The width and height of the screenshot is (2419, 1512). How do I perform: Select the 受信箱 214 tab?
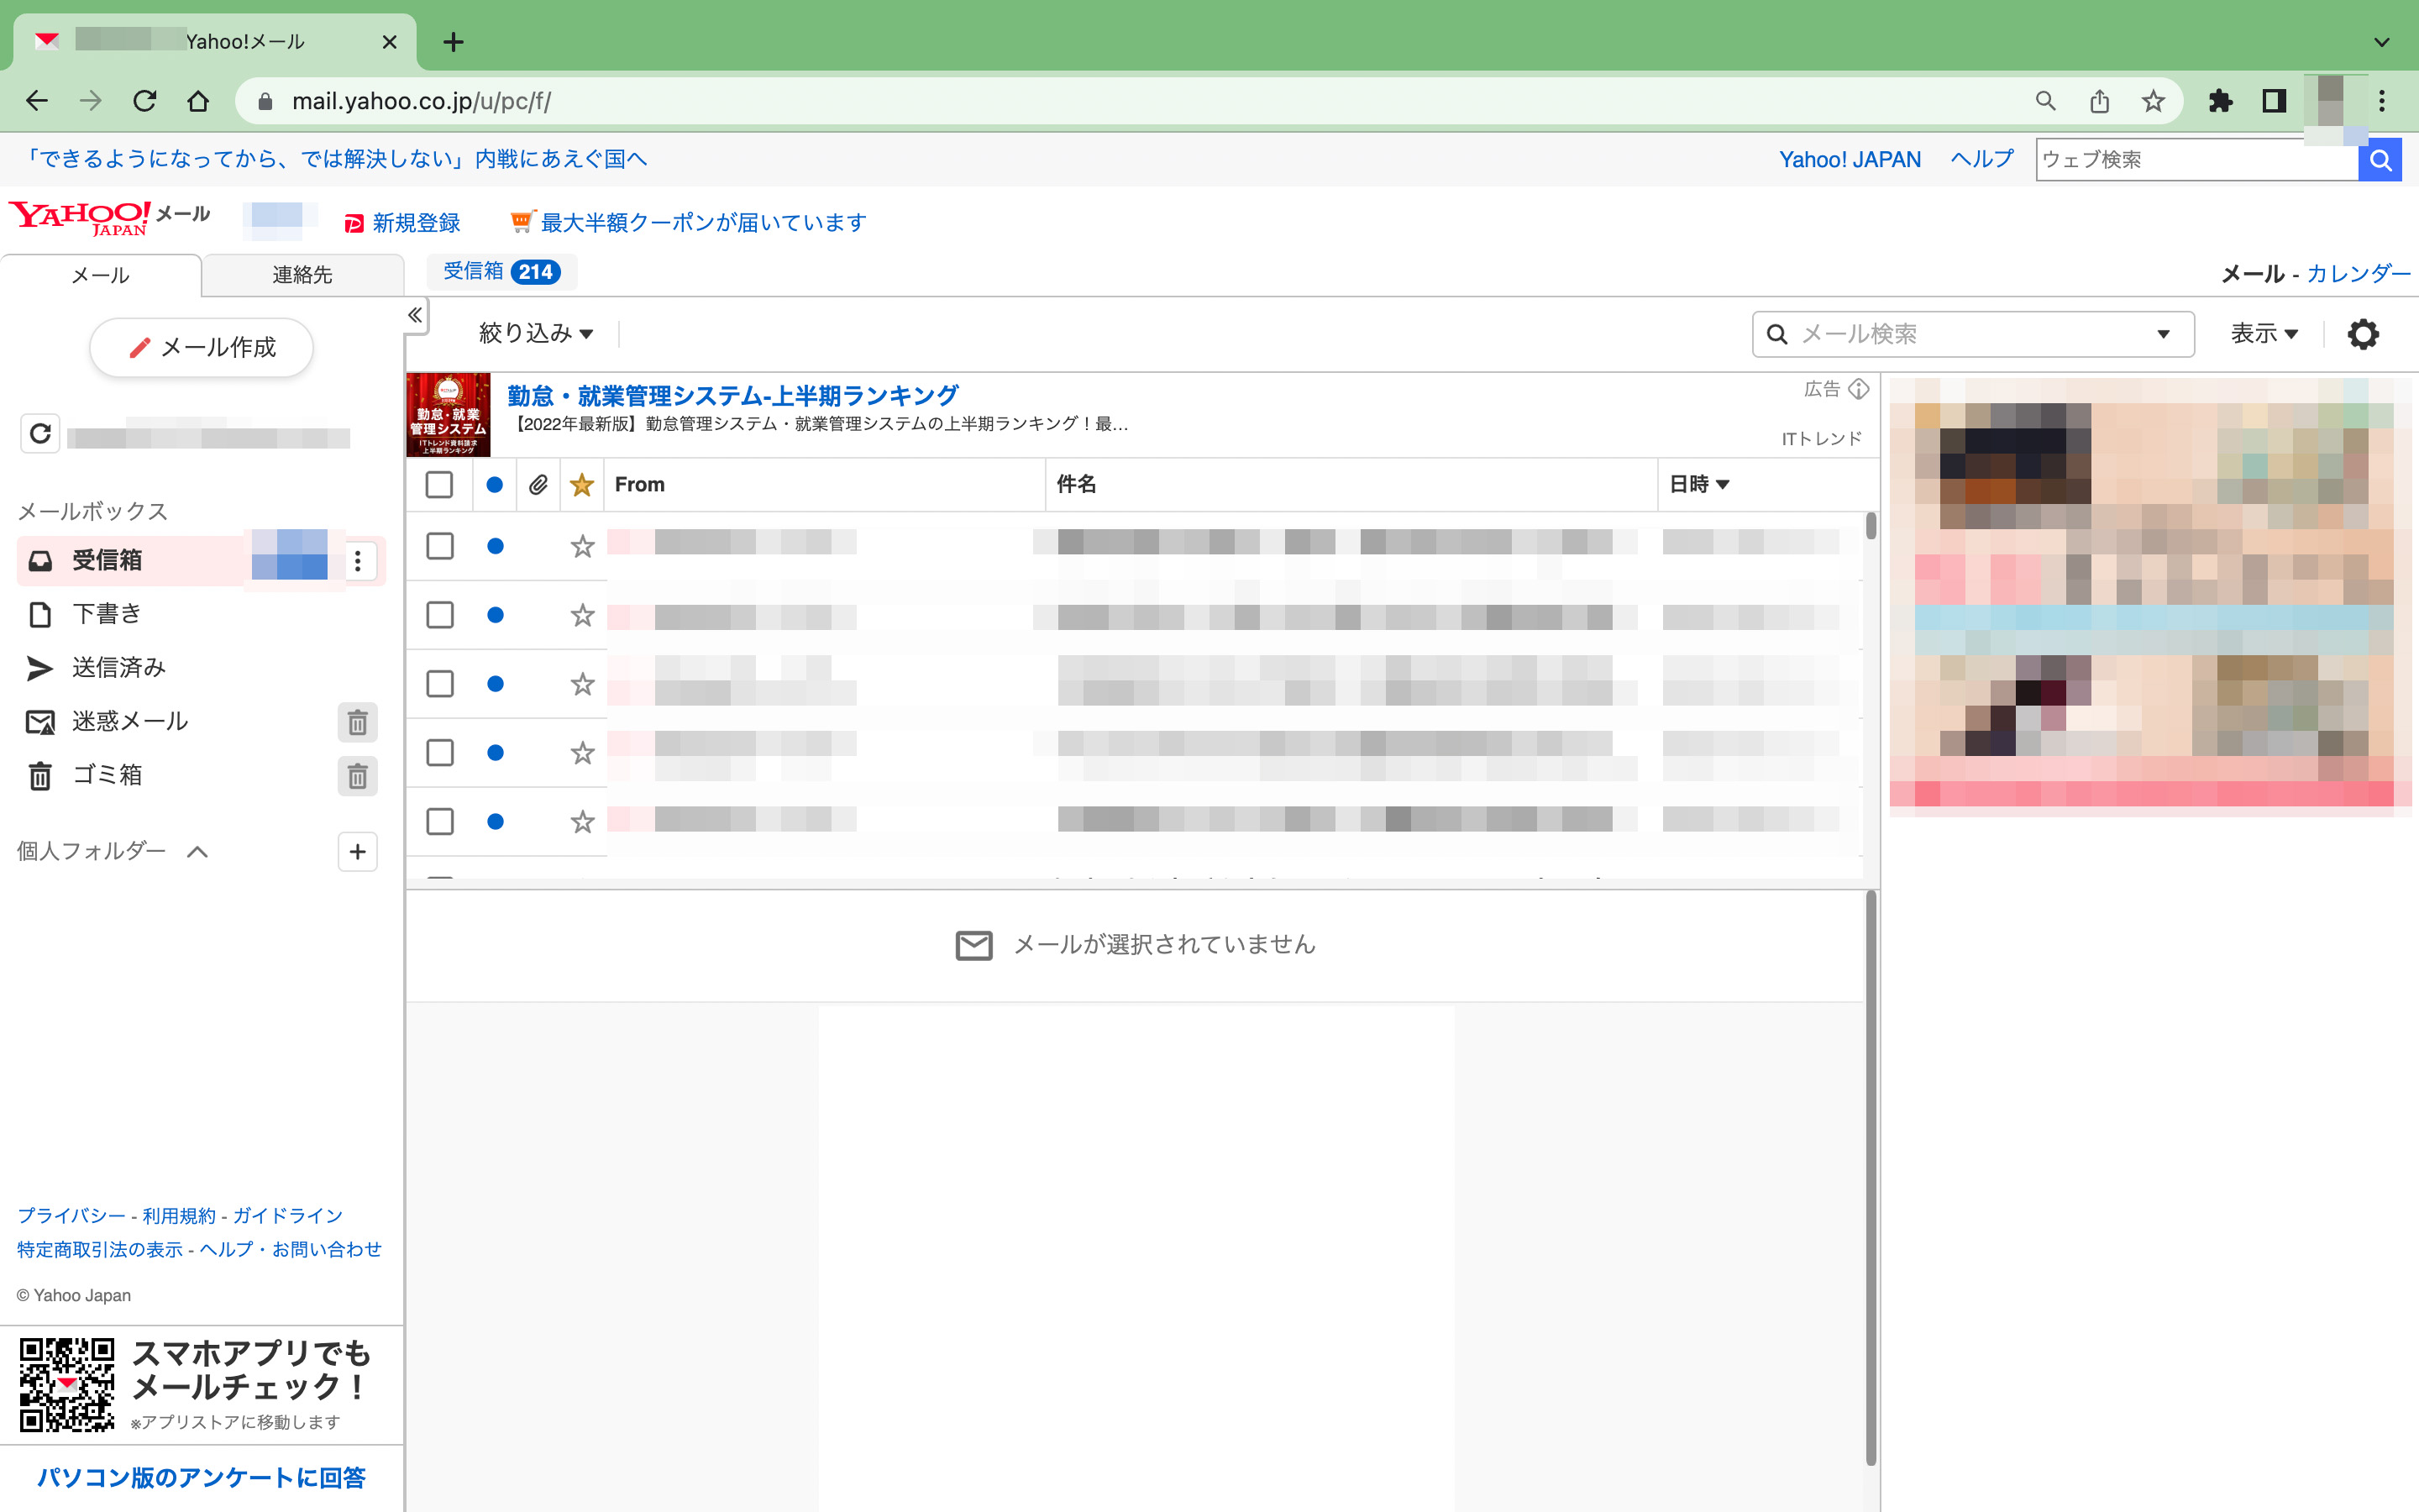[501, 272]
